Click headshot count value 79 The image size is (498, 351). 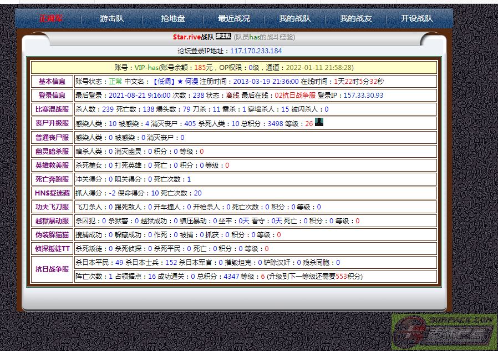(x=186, y=109)
